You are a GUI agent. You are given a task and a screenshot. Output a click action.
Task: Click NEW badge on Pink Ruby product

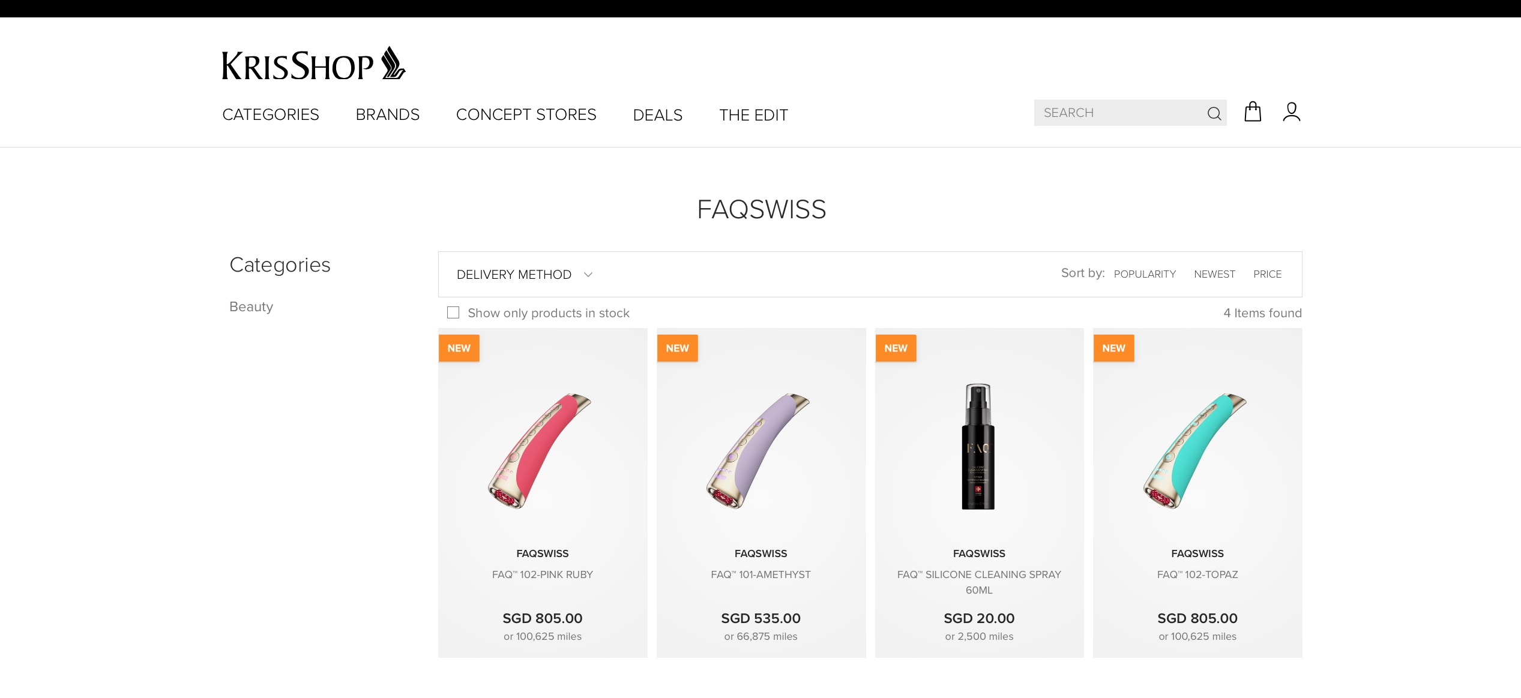click(x=459, y=348)
